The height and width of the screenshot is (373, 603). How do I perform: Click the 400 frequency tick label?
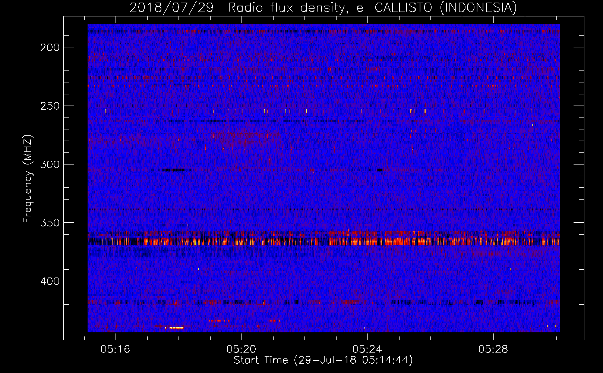(50, 281)
